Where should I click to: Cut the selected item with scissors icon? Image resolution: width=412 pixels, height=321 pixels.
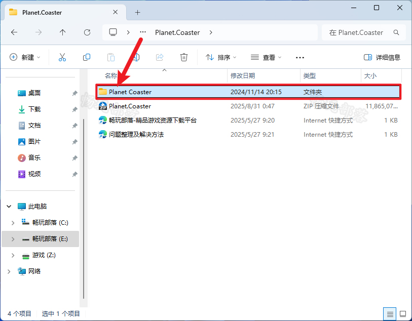[x=62, y=57]
